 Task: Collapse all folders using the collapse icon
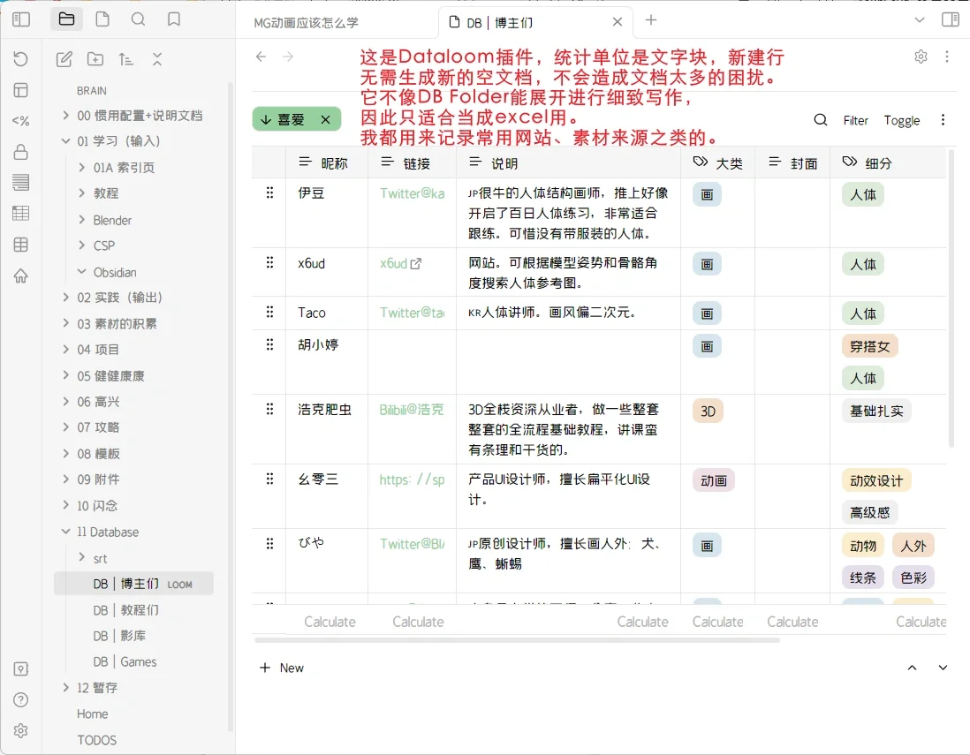pos(157,58)
